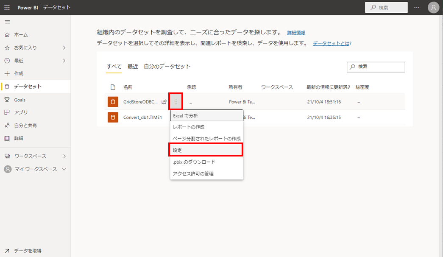The image size is (443, 257).
Task: Click the user account avatar icon
Action: [433, 8]
